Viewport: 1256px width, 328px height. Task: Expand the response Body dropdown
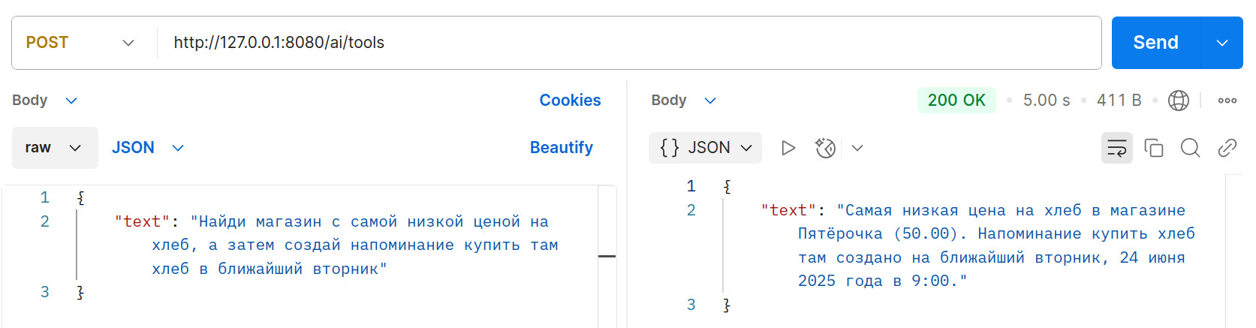684,101
